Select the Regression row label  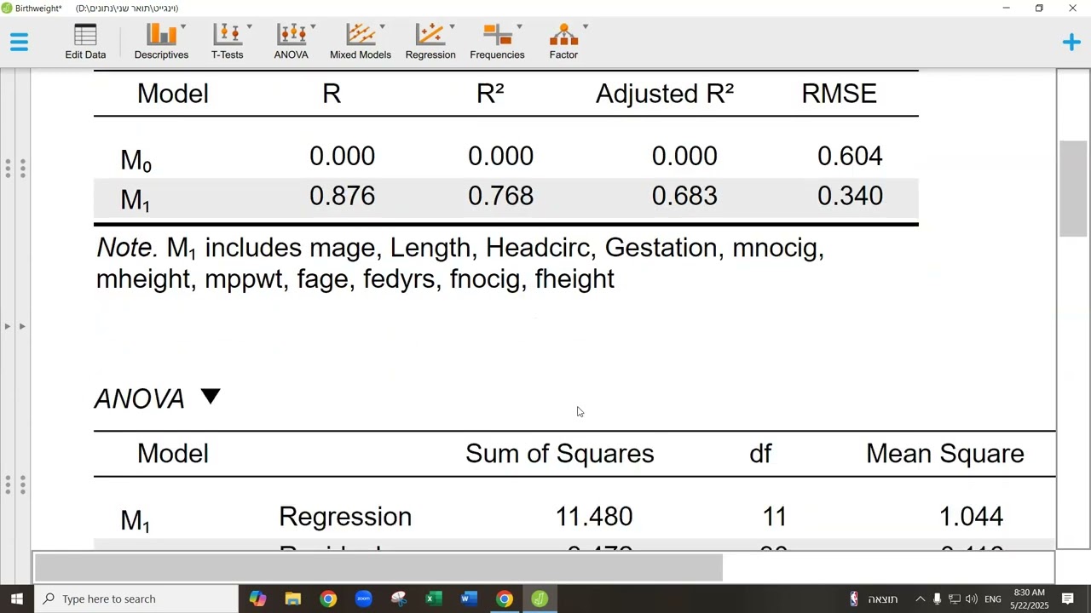coord(345,517)
